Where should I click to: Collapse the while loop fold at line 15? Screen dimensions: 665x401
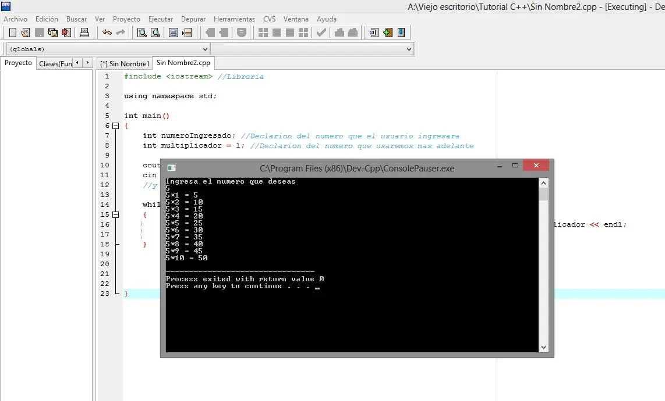(116, 214)
